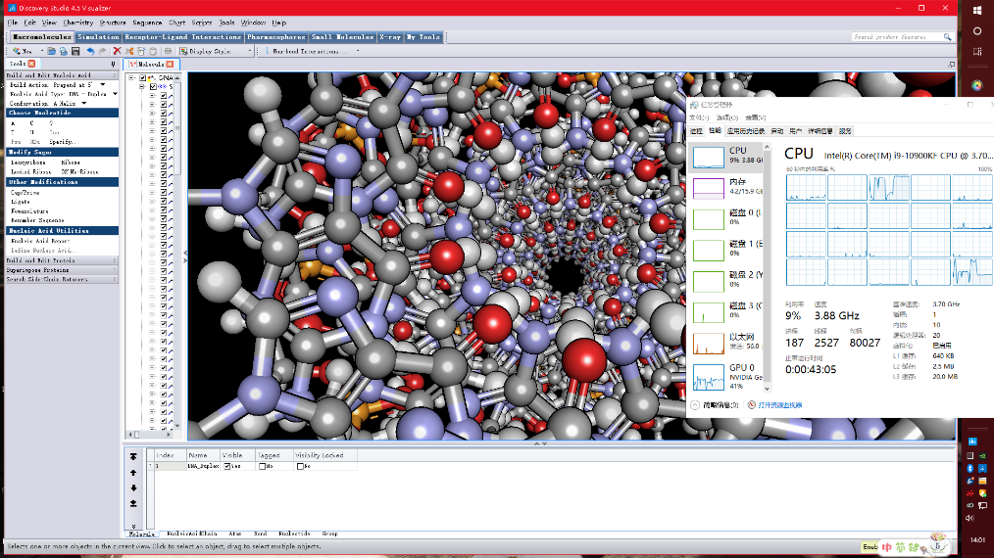The image size is (994, 558).
Task: Open the Resource Monitor link in Task Manager
Action: pos(779,404)
